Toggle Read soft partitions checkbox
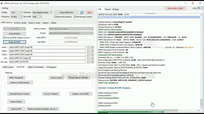This screenshot has width=204, height=114. click(x=55, y=17)
